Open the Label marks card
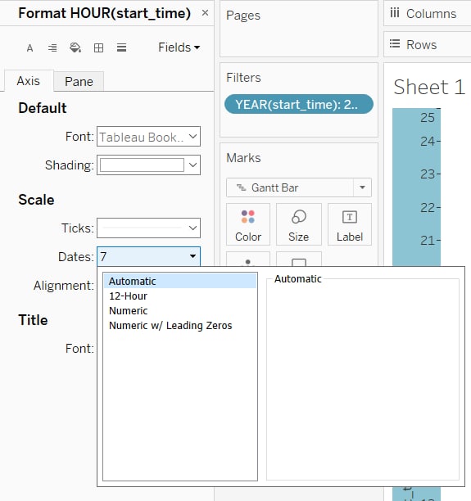 [x=350, y=224]
